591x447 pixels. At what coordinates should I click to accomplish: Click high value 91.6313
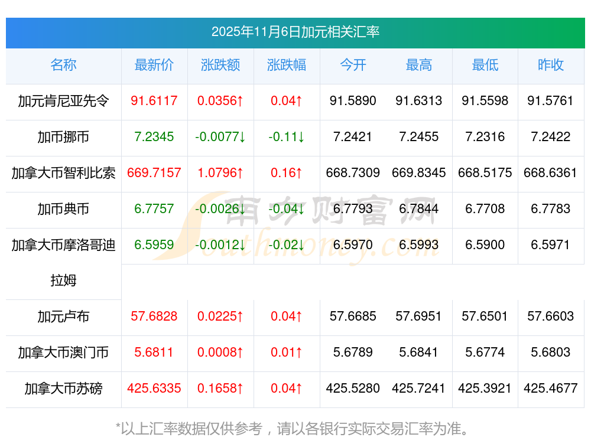pos(419,101)
